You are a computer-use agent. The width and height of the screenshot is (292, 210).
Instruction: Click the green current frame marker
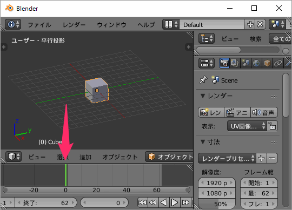coord(66,175)
